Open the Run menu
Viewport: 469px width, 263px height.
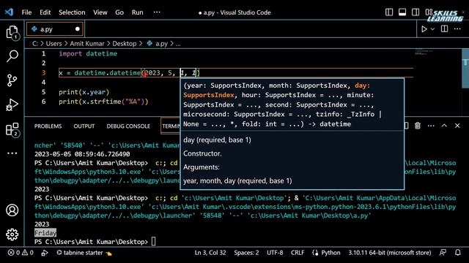point(137,12)
